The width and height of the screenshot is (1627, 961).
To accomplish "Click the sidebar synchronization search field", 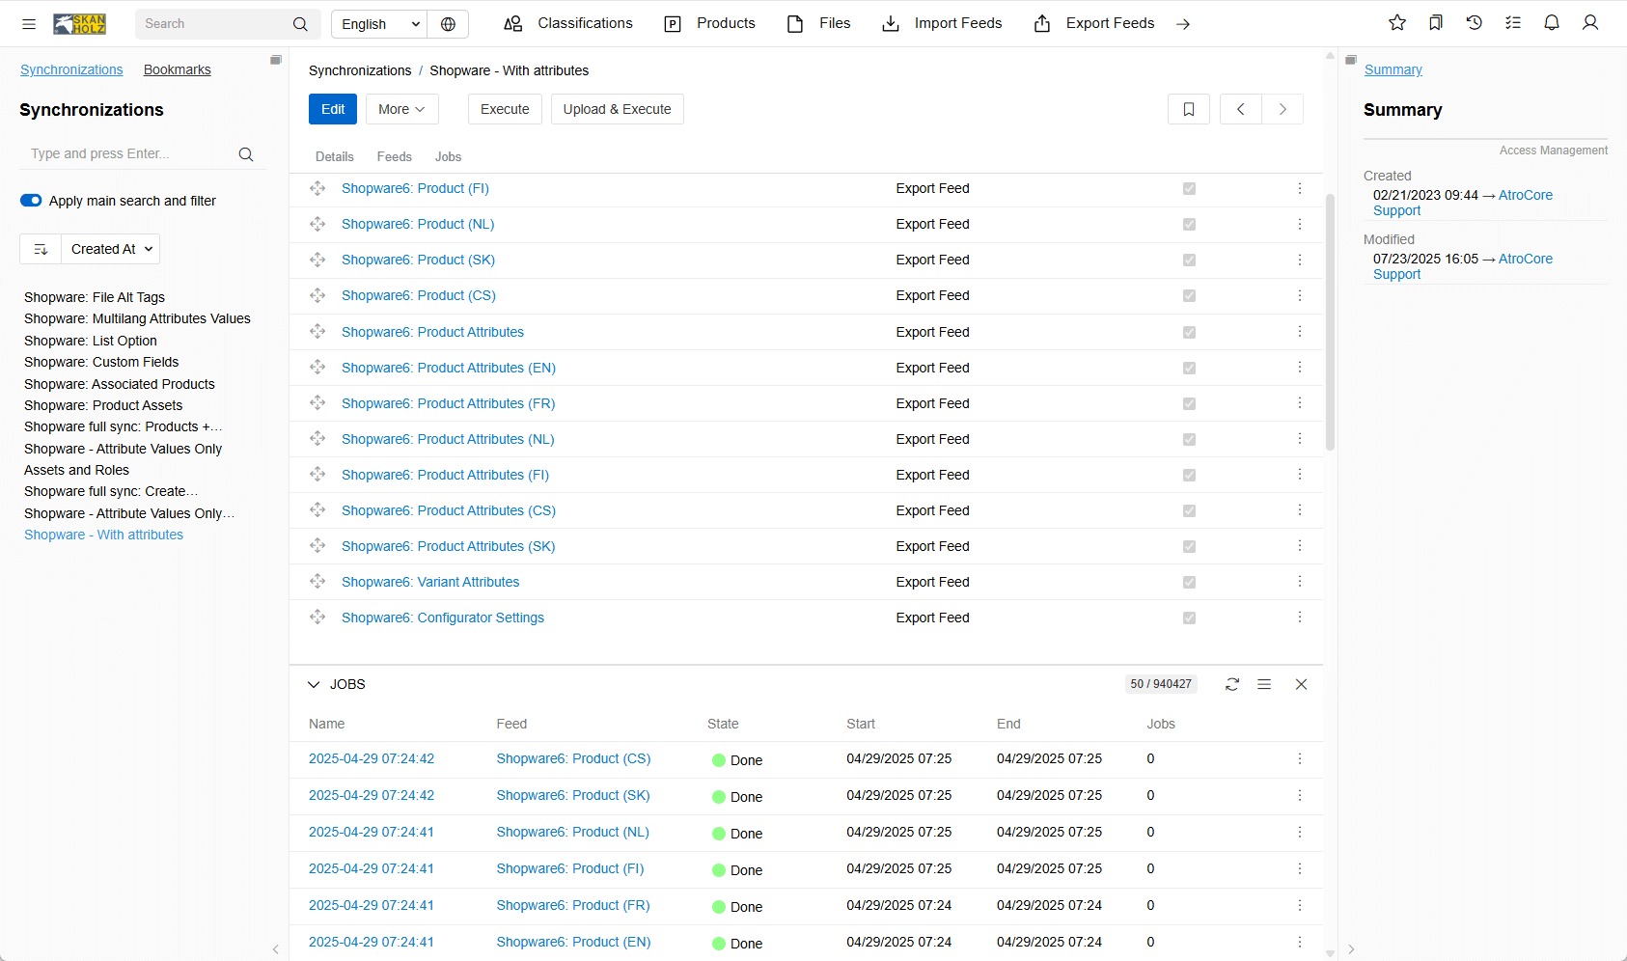I will [x=130, y=153].
